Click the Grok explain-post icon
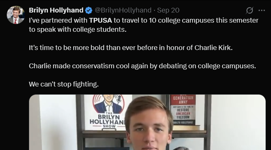This screenshot has width=271, height=150. [x=250, y=10]
